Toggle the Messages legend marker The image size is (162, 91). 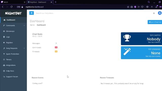pyautogui.click(x=56, y=43)
